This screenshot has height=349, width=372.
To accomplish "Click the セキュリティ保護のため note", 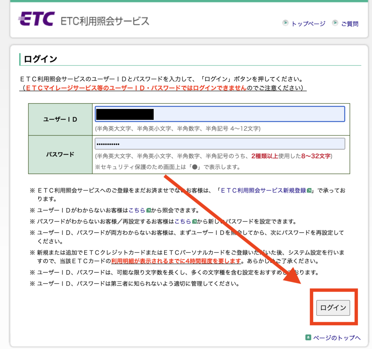I will 167,167.
